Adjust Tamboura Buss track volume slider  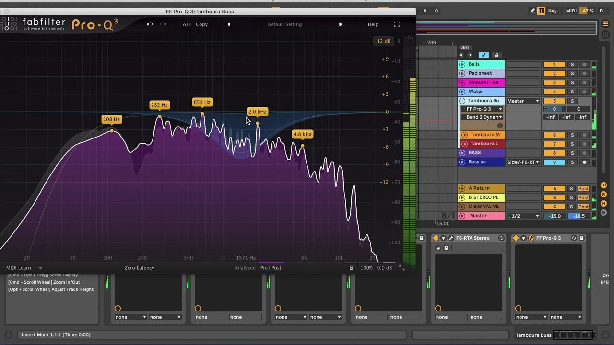(555, 109)
